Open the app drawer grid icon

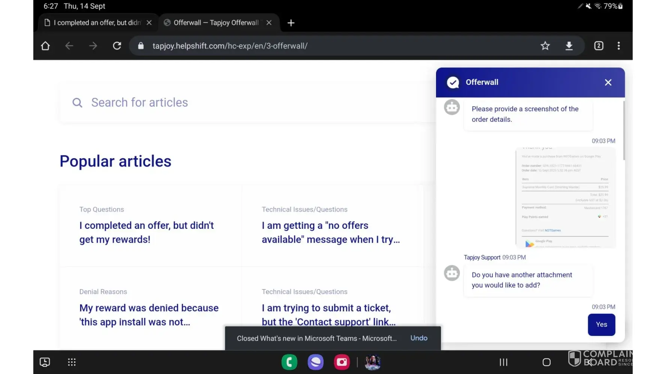(72, 362)
